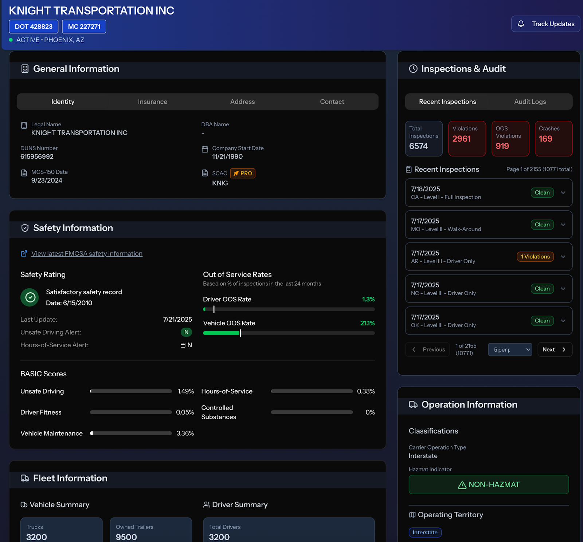
Task: Expand the OK Level III Driver Only inspection
Action: (563, 321)
